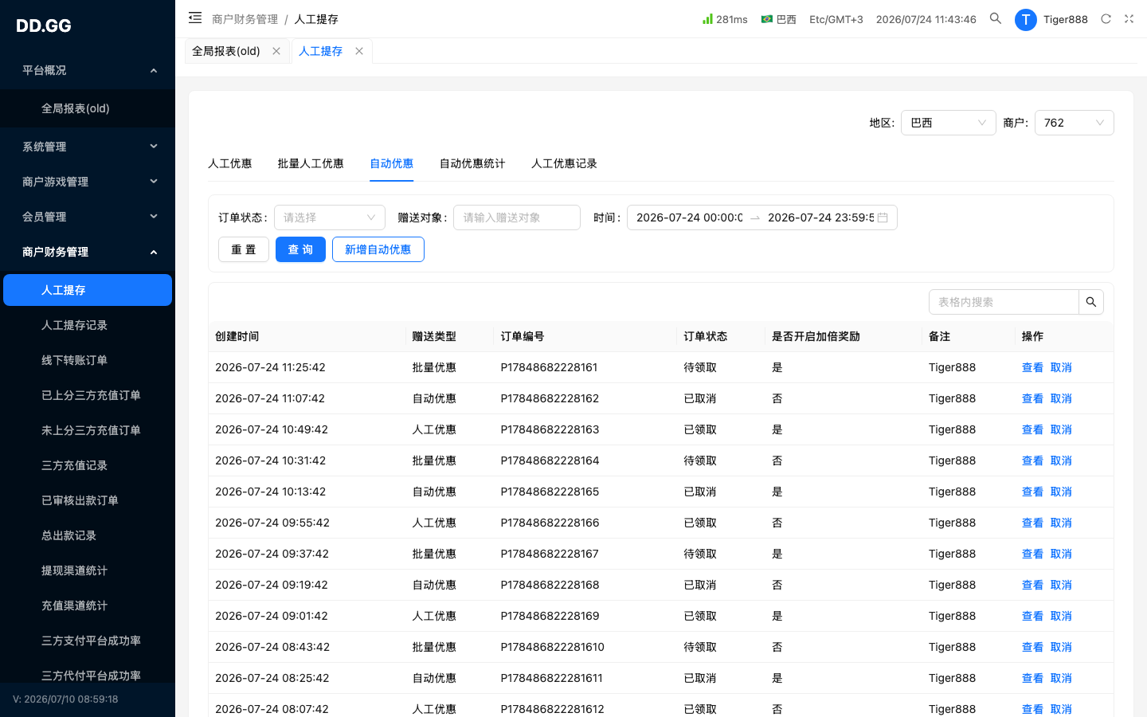Click the 商户财务管理 breadcrumb
1147x717 pixels.
245,19
